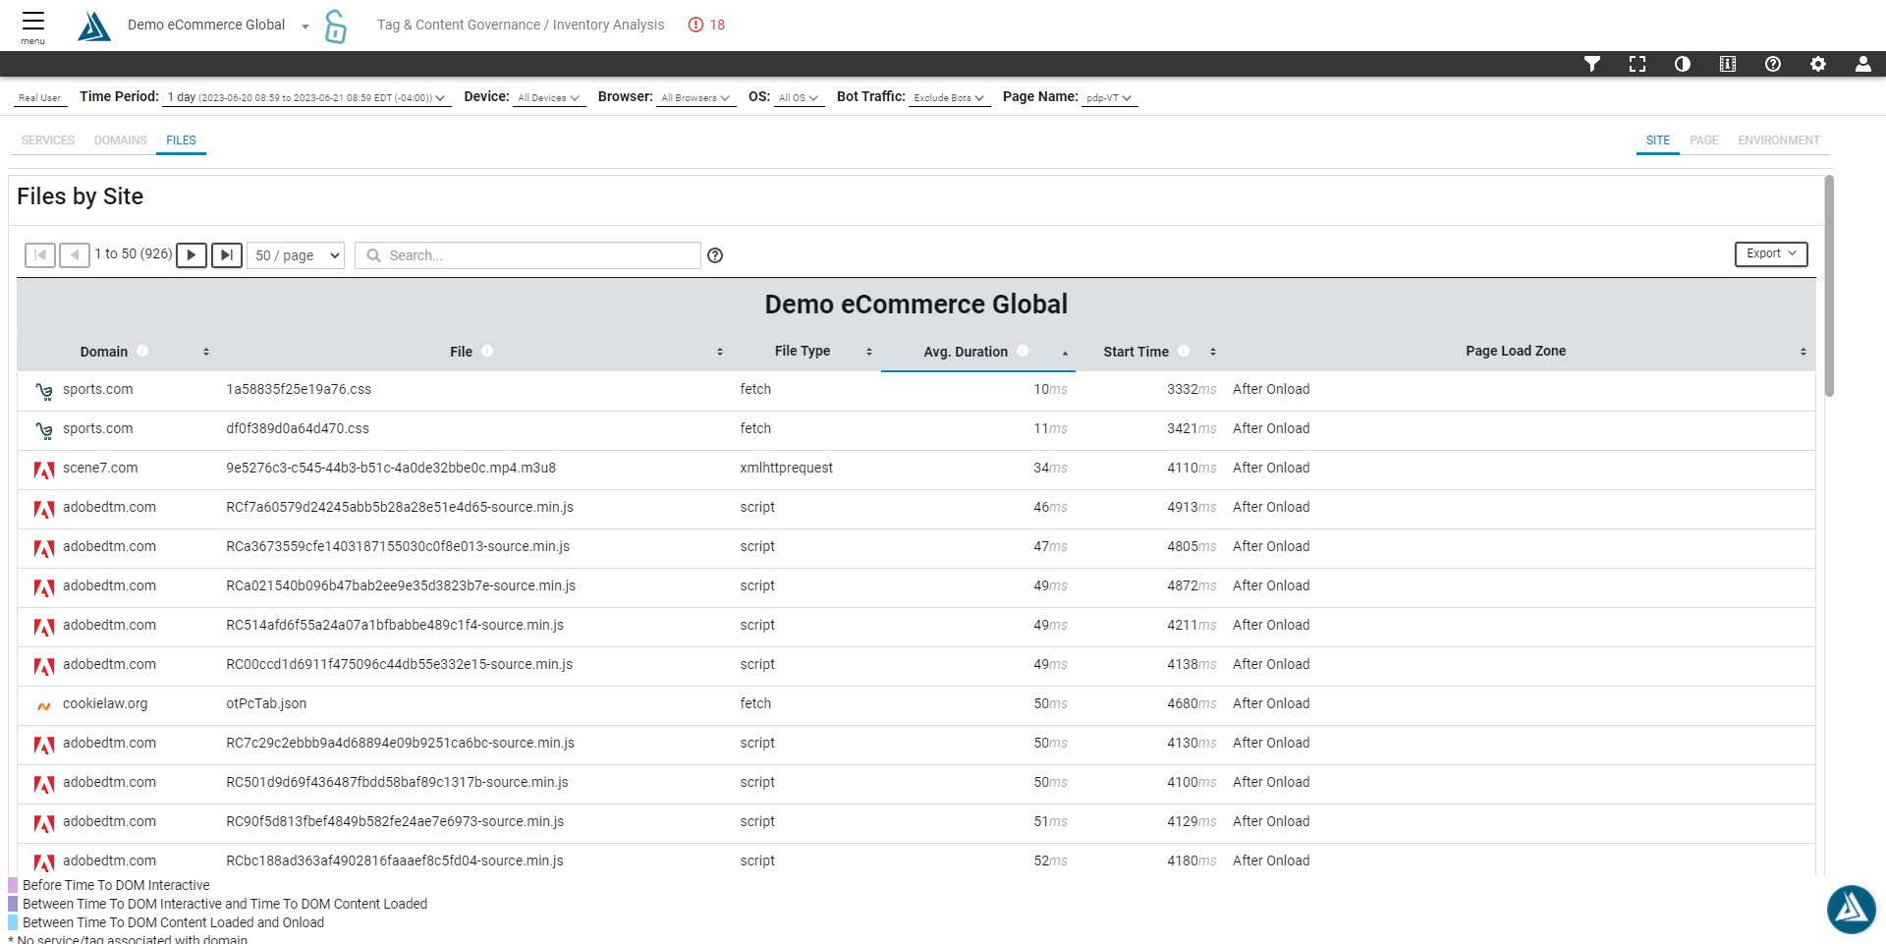Image resolution: width=1886 pixels, height=944 pixels.
Task: Click the open padlock icon
Action: [335, 27]
